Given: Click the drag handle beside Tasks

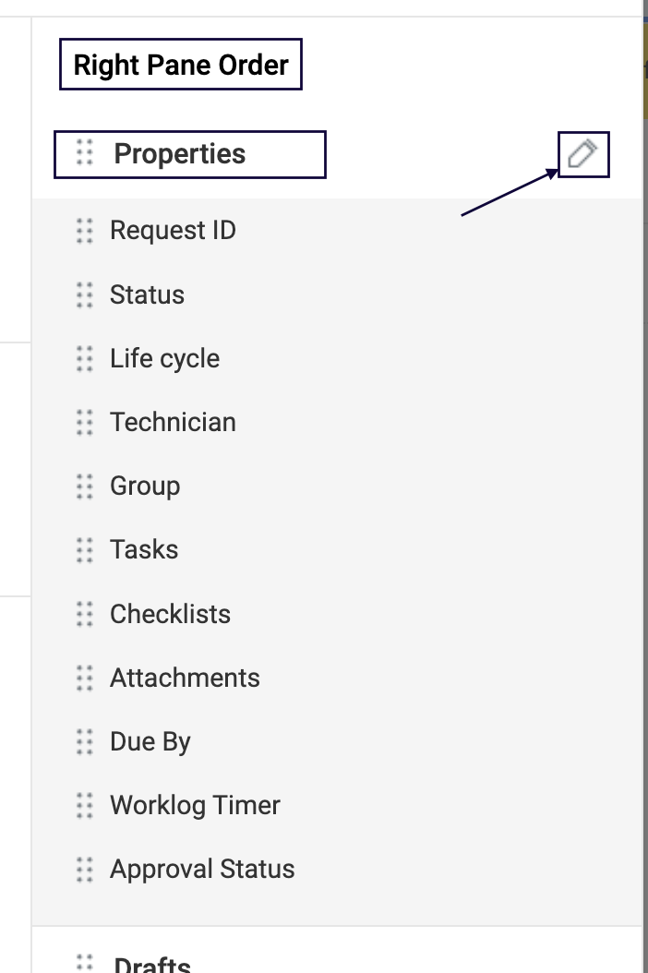Looking at the screenshot, I should click(85, 549).
